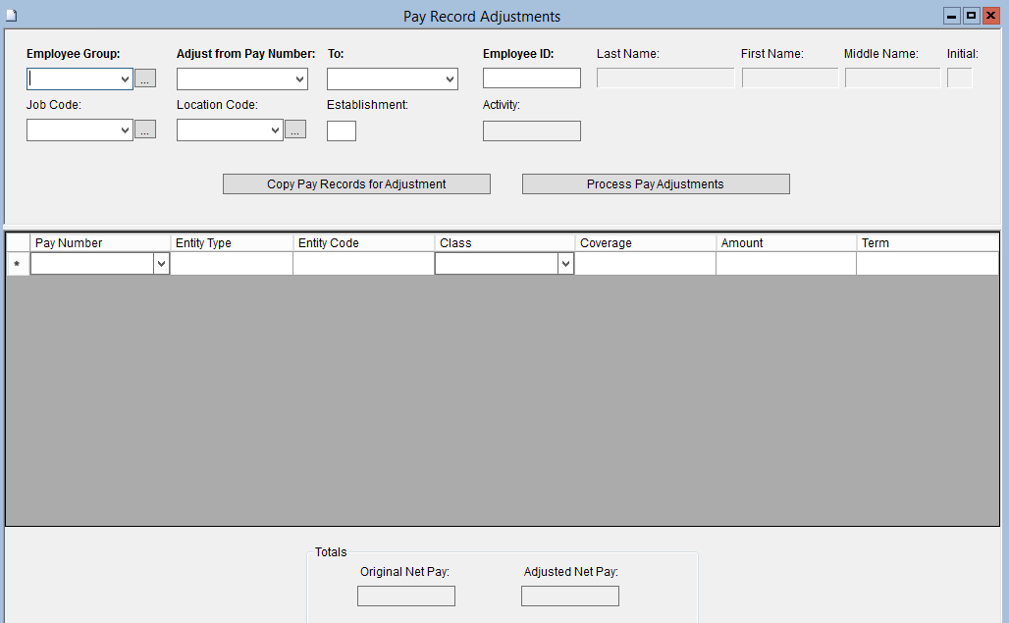Screen dimensions: 1009x623
Task: Click the document icon in title bar
Action: coord(12,16)
